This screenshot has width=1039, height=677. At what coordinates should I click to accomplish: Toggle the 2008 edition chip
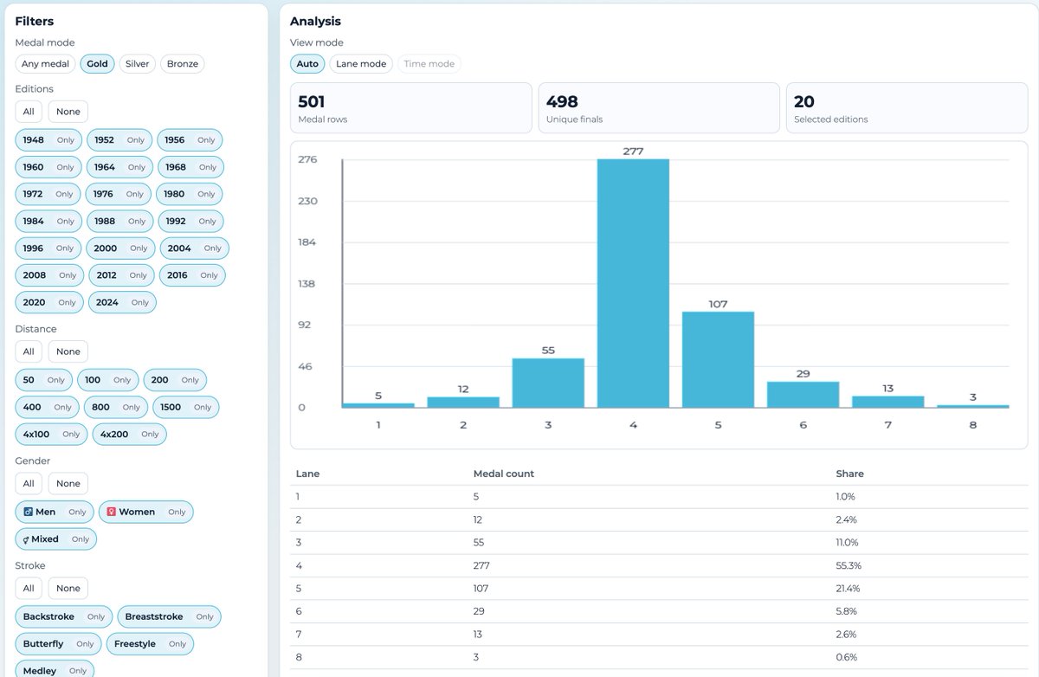coord(35,275)
